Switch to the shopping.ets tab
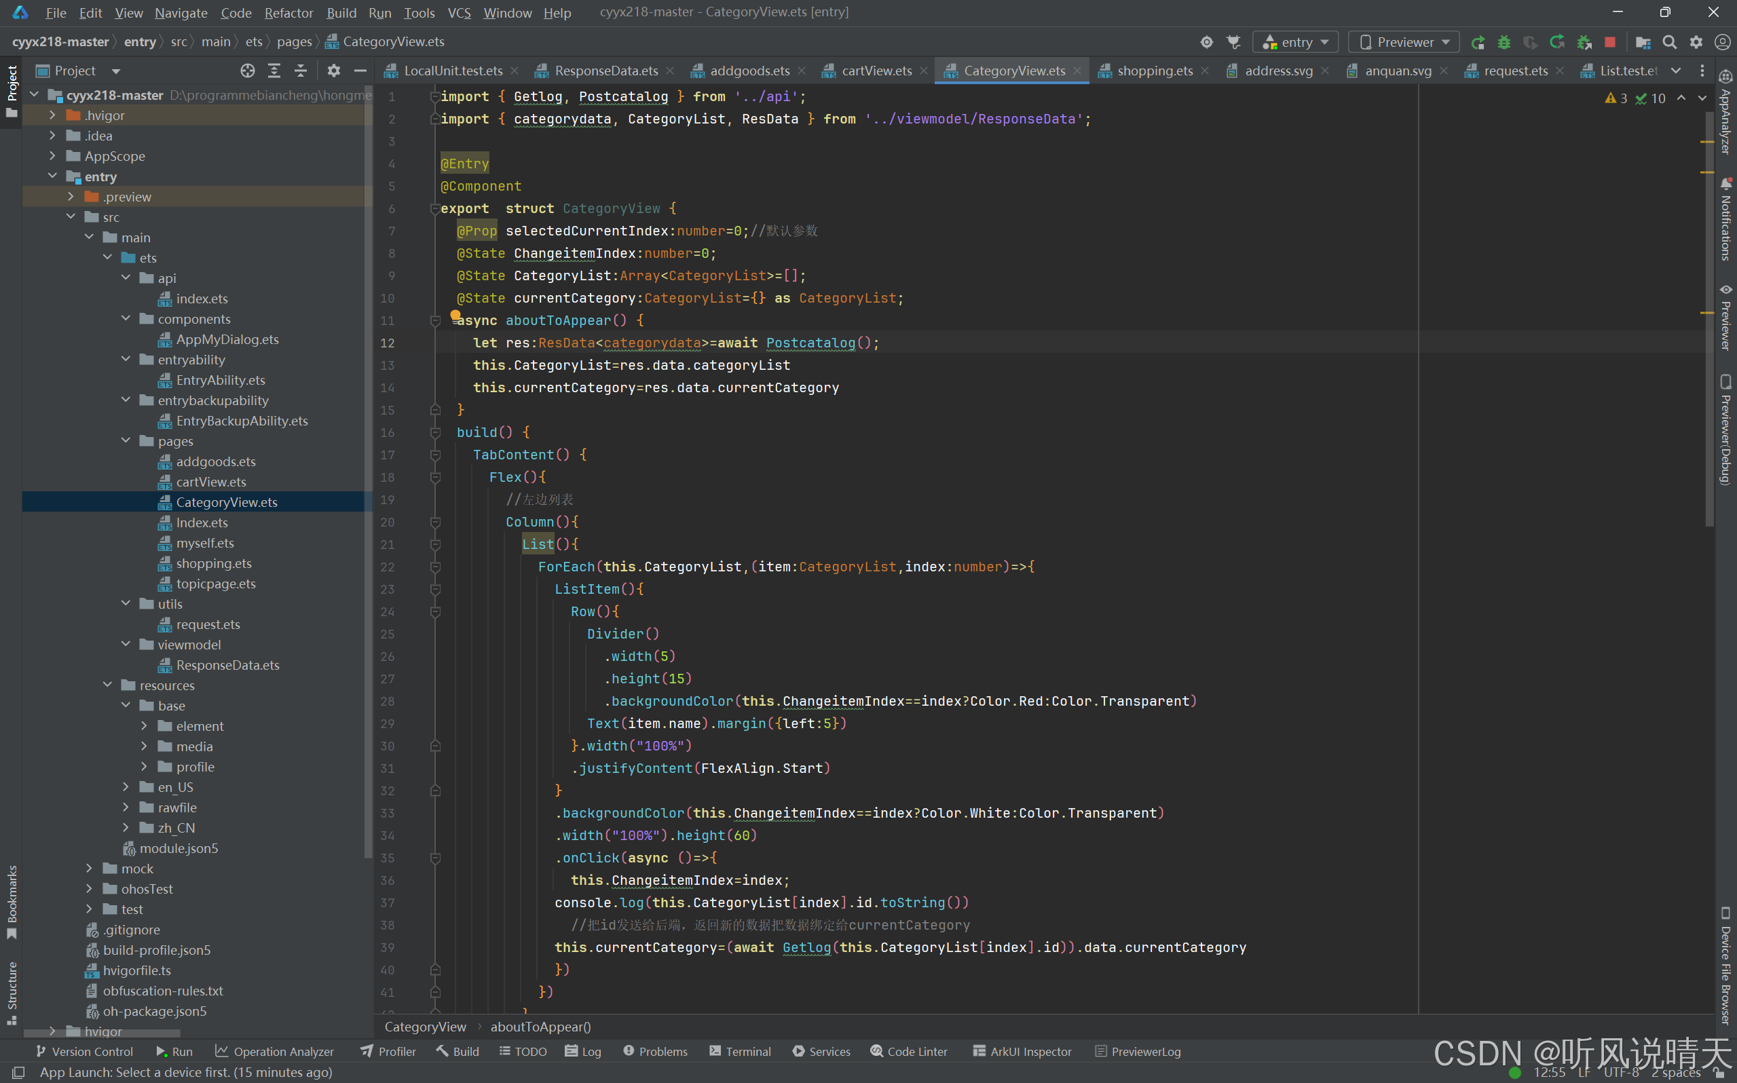This screenshot has width=1737, height=1083. pyautogui.click(x=1153, y=70)
